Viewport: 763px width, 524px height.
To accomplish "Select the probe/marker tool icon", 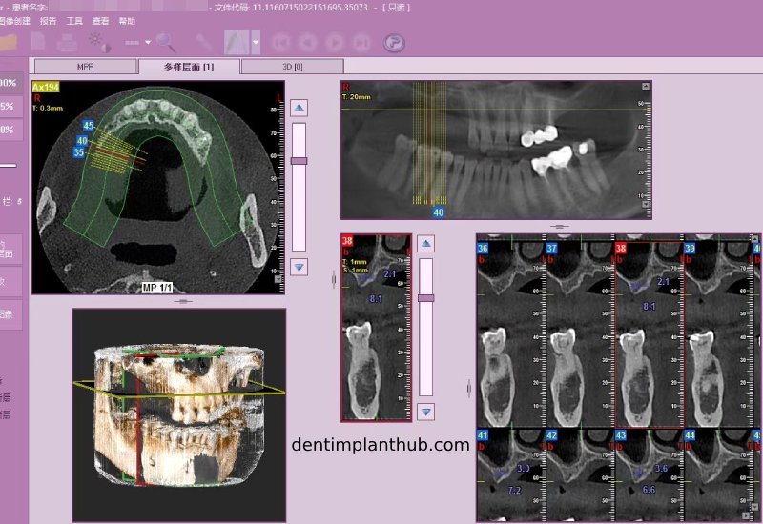I will [203, 43].
